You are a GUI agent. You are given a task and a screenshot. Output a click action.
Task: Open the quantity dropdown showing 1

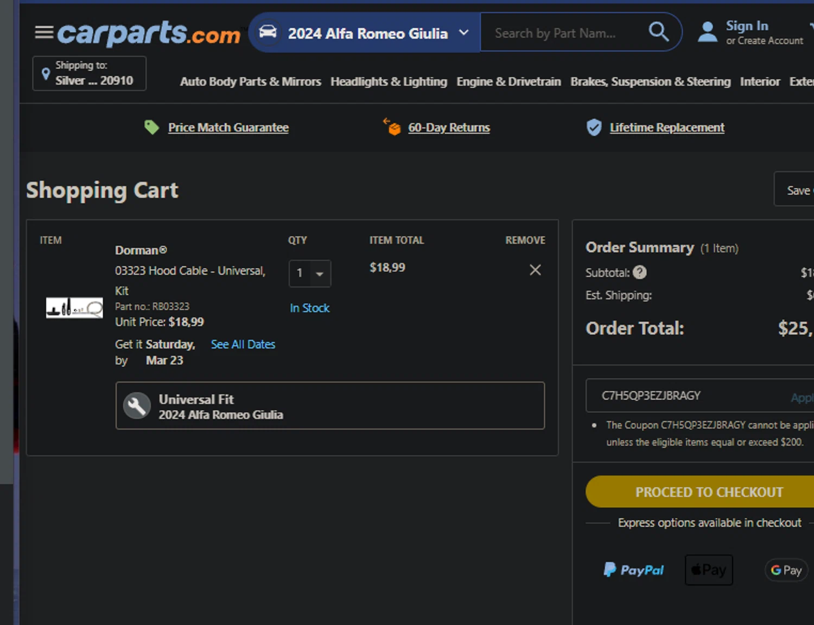[x=310, y=273]
